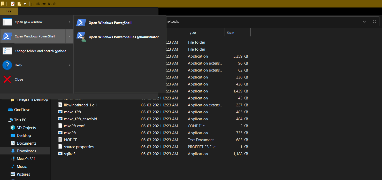Click the New folder icon in quick access toolbar
Image resolution: width=382 pixels, height=180 pixels.
point(19,4)
